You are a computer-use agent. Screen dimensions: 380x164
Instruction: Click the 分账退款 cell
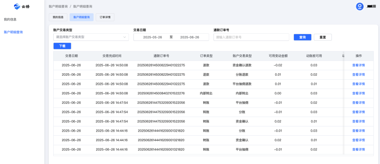(242, 74)
